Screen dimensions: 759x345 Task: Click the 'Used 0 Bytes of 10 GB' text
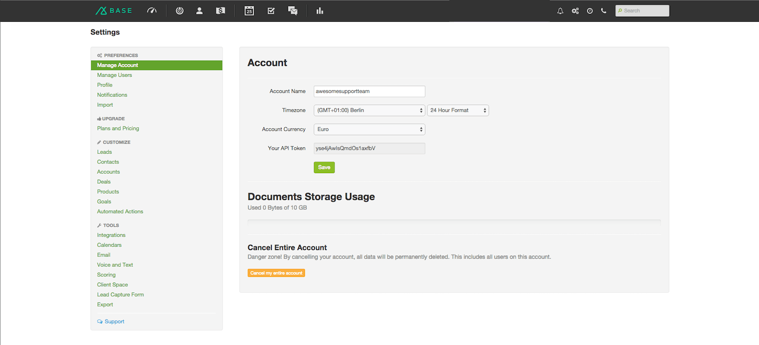pyautogui.click(x=277, y=207)
